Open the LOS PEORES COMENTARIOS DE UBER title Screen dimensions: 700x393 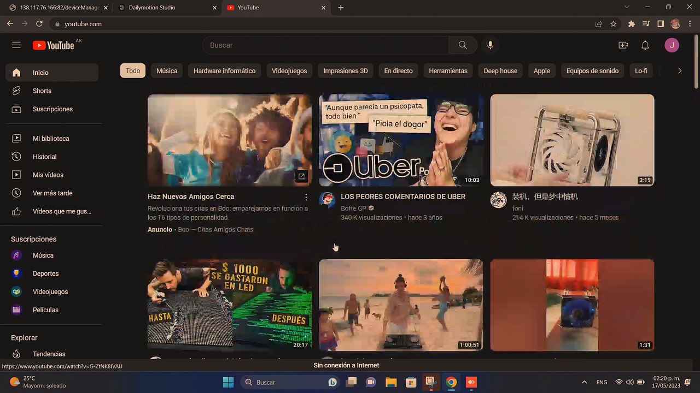403,196
